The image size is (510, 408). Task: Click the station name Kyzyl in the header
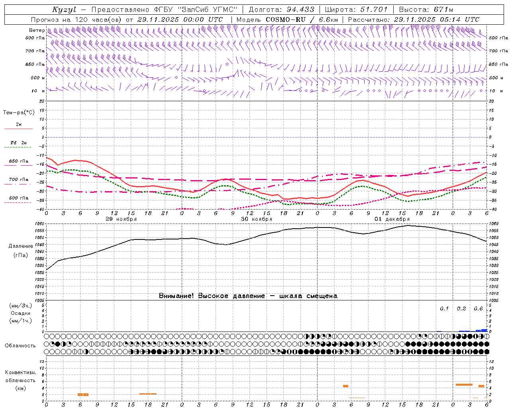click(64, 10)
